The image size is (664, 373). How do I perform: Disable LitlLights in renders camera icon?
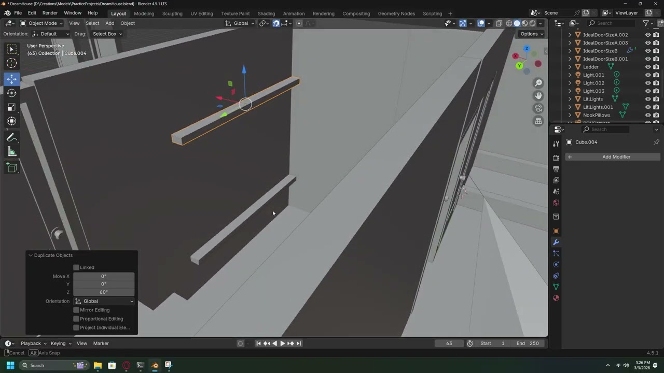coord(656,99)
